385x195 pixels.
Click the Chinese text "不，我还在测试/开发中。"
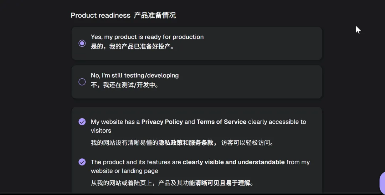pos(125,85)
